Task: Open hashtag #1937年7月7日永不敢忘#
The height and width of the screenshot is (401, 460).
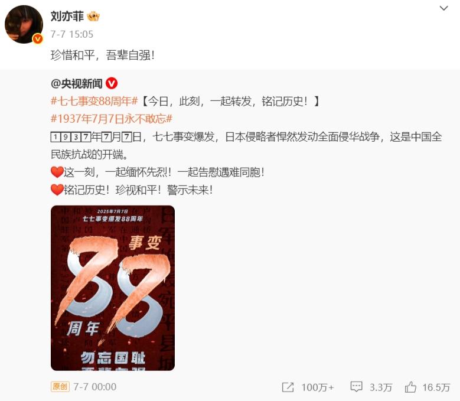Action: (x=112, y=119)
